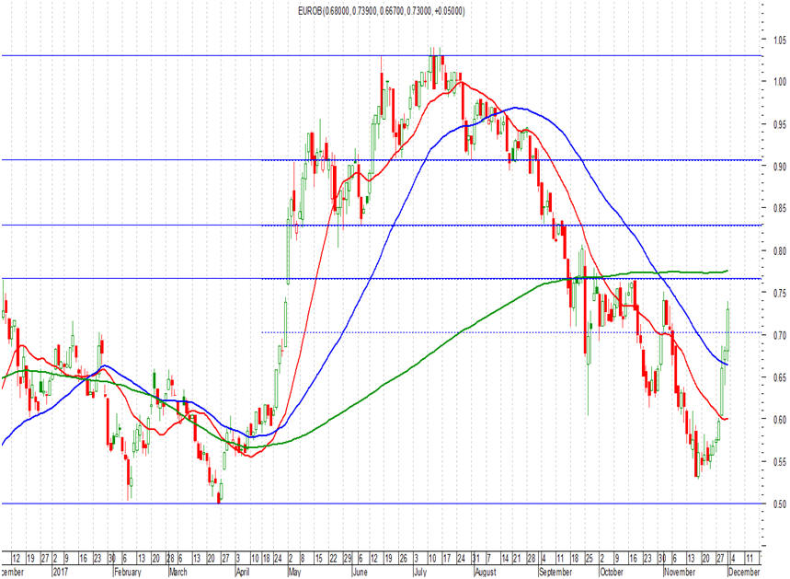Click the 0.70 price axis label
Viewport: 790px width, 579px height.
pyautogui.click(x=779, y=335)
